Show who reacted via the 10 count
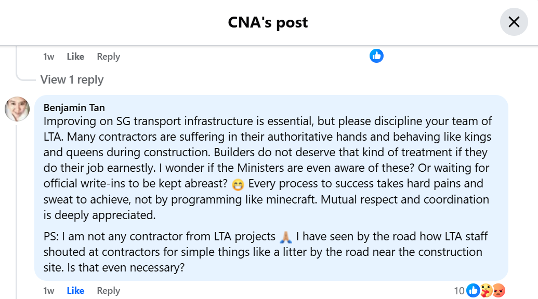Viewport: 538px width, 299px height. point(459,291)
